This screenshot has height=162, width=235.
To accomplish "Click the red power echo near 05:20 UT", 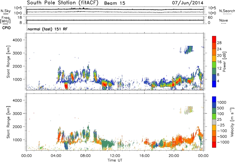I will [66, 86].
